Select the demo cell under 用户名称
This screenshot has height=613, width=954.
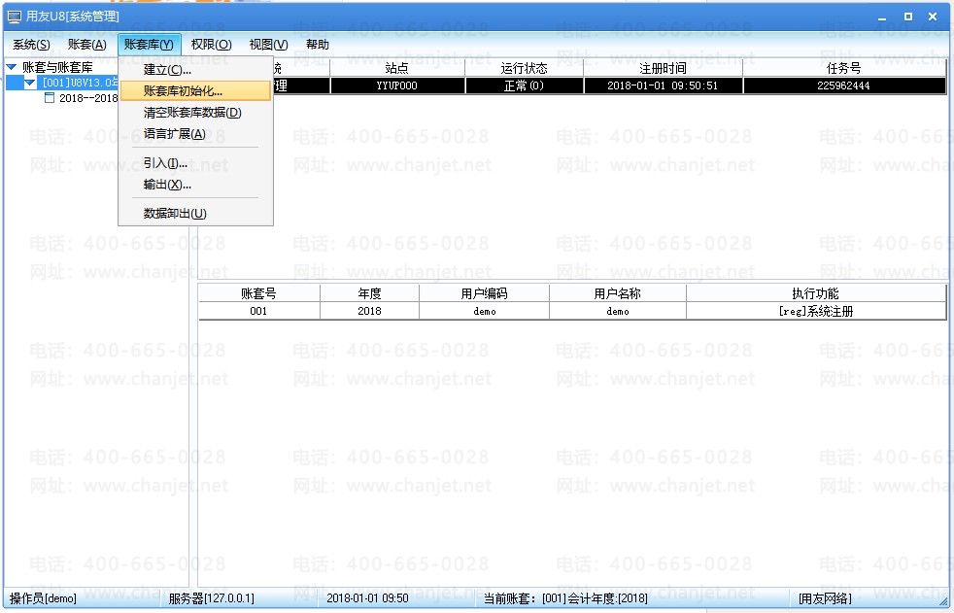coord(618,312)
